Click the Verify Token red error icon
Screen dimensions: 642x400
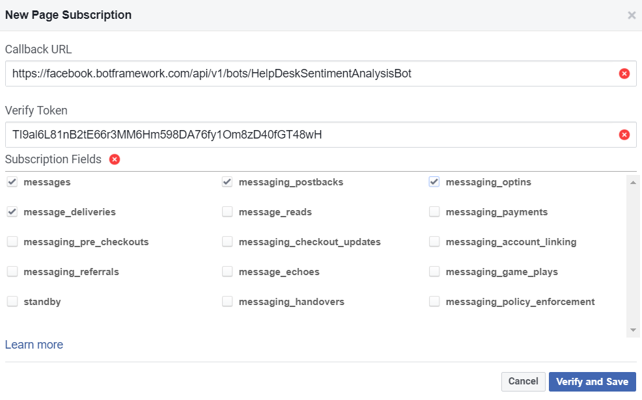click(624, 135)
